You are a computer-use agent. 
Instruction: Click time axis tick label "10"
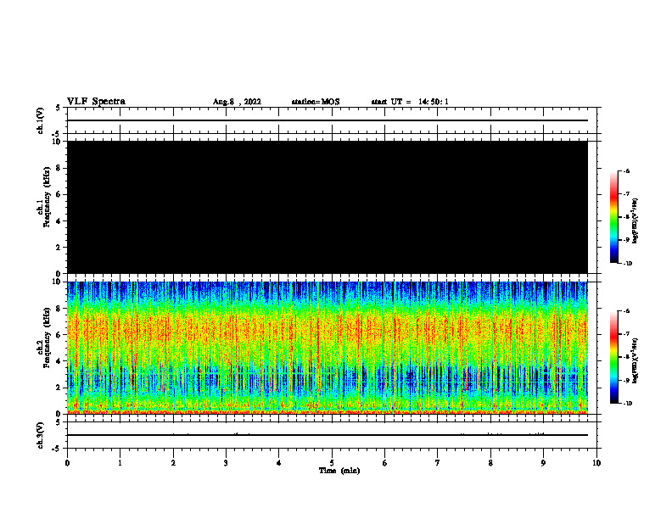(x=596, y=463)
